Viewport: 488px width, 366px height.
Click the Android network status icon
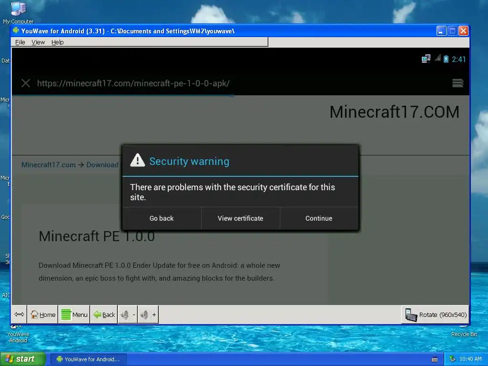426,59
